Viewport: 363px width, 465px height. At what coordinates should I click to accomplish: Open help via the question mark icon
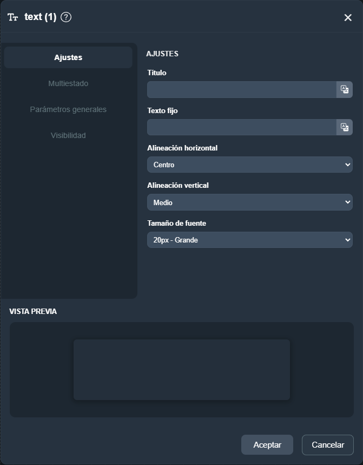(66, 17)
